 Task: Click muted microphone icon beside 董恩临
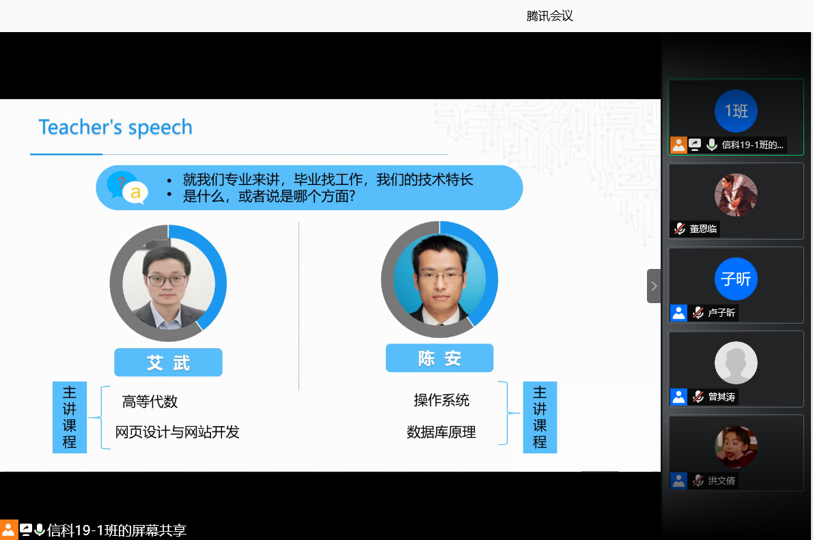(680, 229)
